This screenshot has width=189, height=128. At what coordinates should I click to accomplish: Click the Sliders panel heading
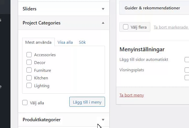click(30, 9)
